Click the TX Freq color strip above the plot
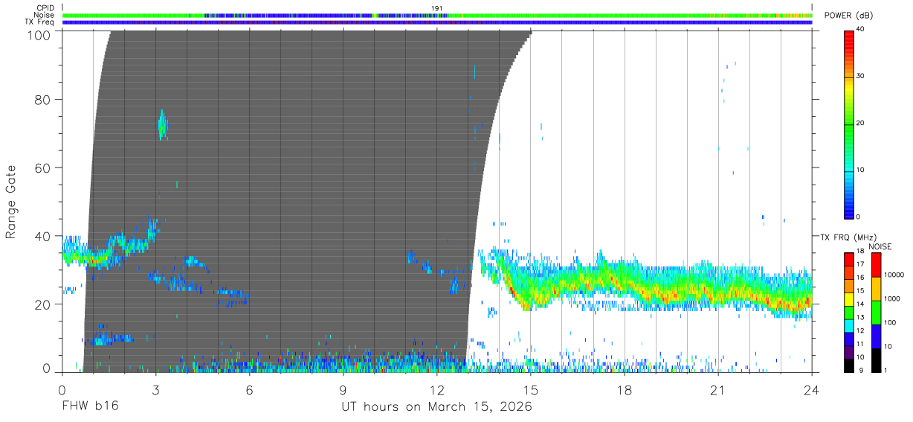 pos(437,22)
